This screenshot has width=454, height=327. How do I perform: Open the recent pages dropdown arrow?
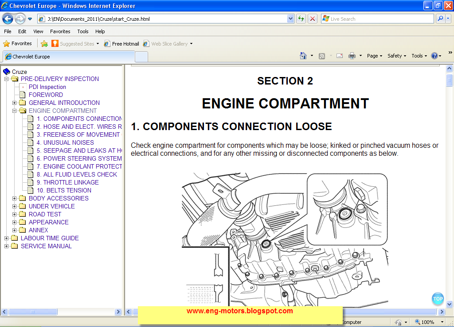(30, 19)
